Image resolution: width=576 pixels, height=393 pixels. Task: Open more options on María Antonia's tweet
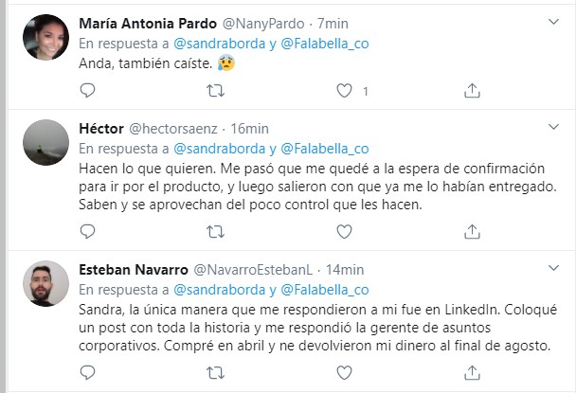click(554, 22)
